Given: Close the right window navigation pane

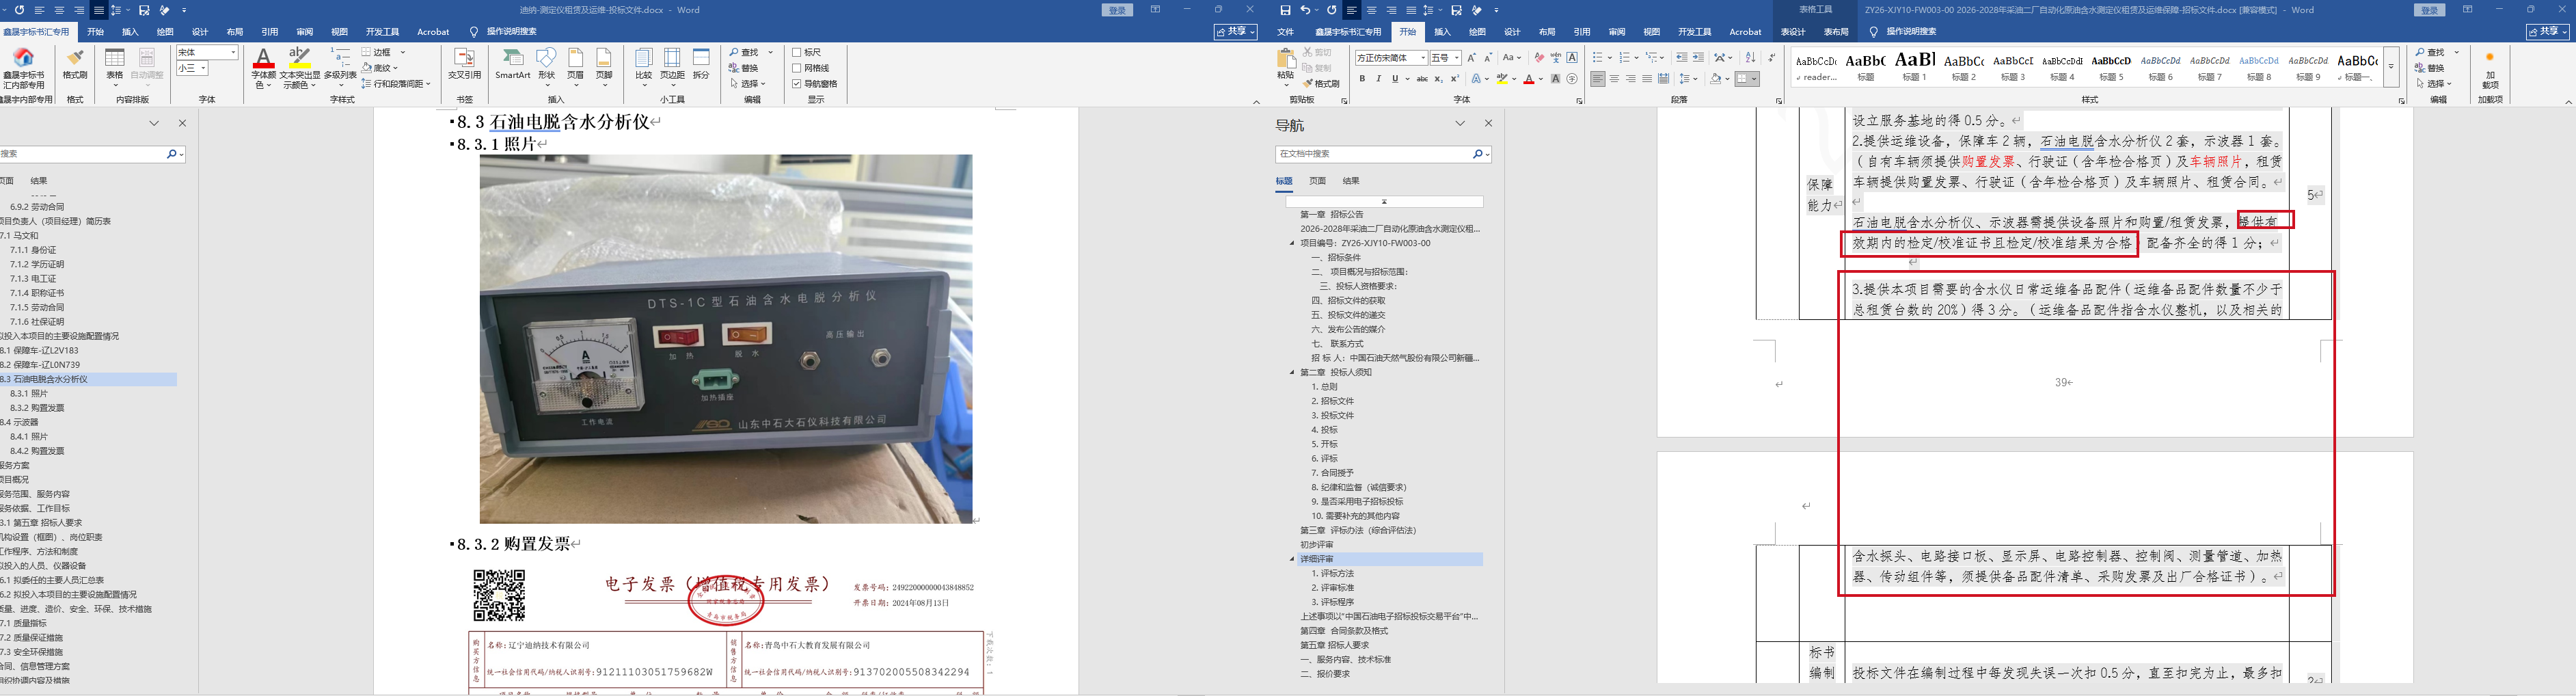Looking at the screenshot, I should point(1488,124).
